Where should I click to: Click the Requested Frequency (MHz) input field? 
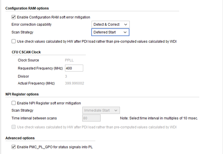tap(74, 68)
